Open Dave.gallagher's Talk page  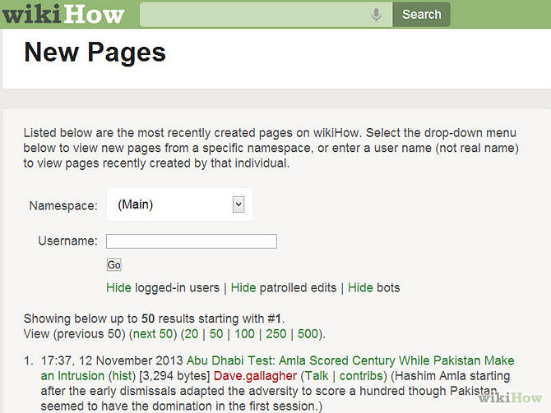coord(317,376)
